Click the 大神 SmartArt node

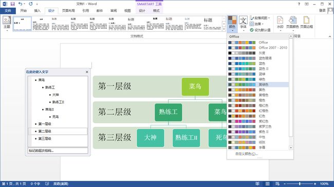(x=151, y=138)
